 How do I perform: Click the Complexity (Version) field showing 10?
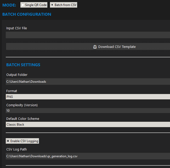click(88, 111)
